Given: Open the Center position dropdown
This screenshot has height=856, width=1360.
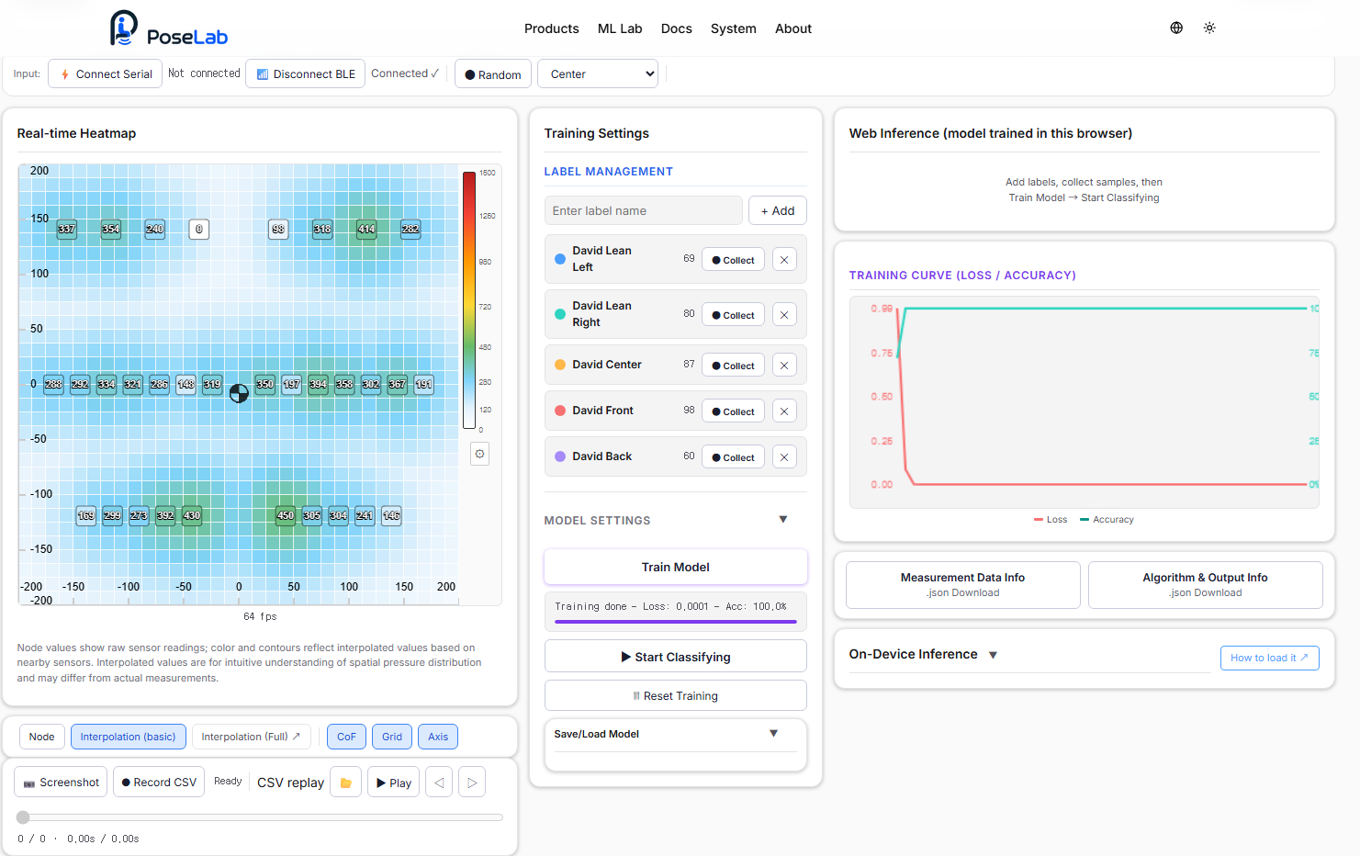Looking at the screenshot, I should [x=598, y=74].
